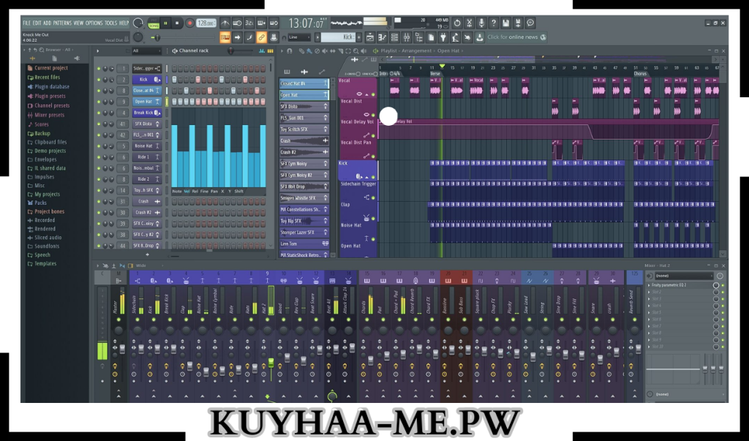Toggle the Channel rack step sequencer icon
Viewport: 749px width, 441px height.
(270, 50)
